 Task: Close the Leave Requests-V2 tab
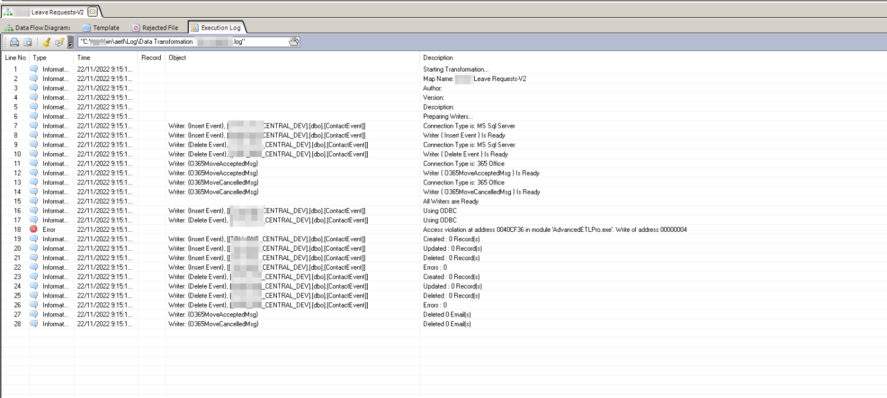[92, 12]
